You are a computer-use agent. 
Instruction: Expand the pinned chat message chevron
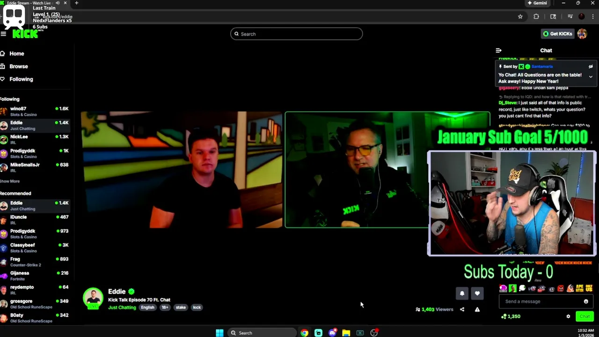point(591,76)
